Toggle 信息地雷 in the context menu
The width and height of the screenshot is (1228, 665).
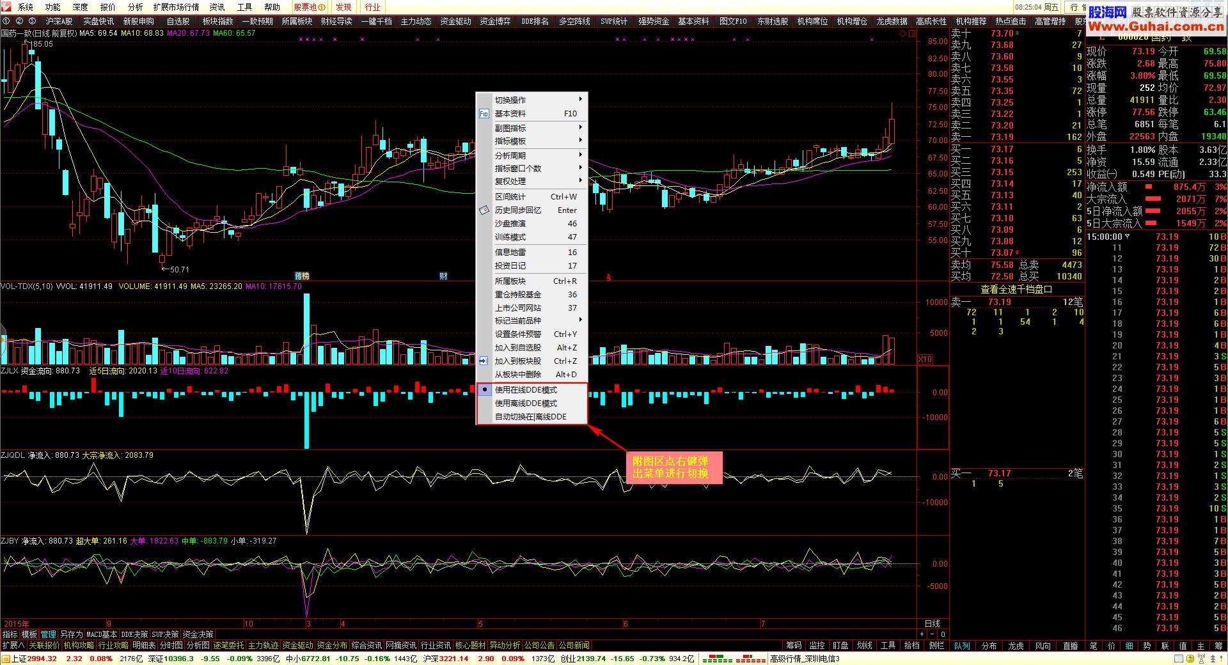(x=532, y=253)
